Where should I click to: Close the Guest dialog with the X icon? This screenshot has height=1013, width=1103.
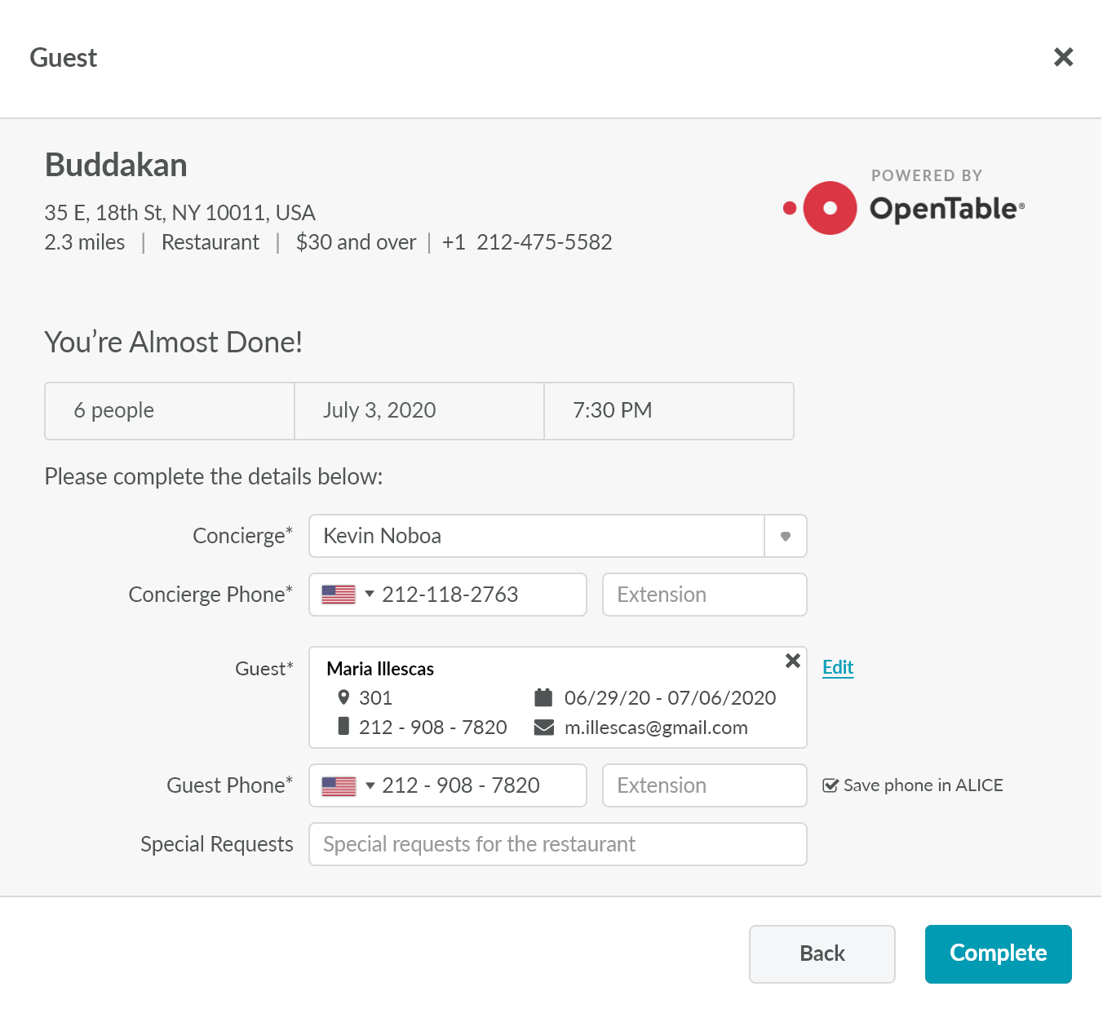pos(1063,57)
